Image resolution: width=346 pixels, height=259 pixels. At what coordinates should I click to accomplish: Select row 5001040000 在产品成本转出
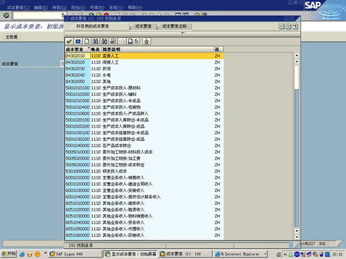[144, 146]
